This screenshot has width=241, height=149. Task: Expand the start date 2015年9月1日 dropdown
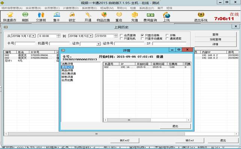33,36
